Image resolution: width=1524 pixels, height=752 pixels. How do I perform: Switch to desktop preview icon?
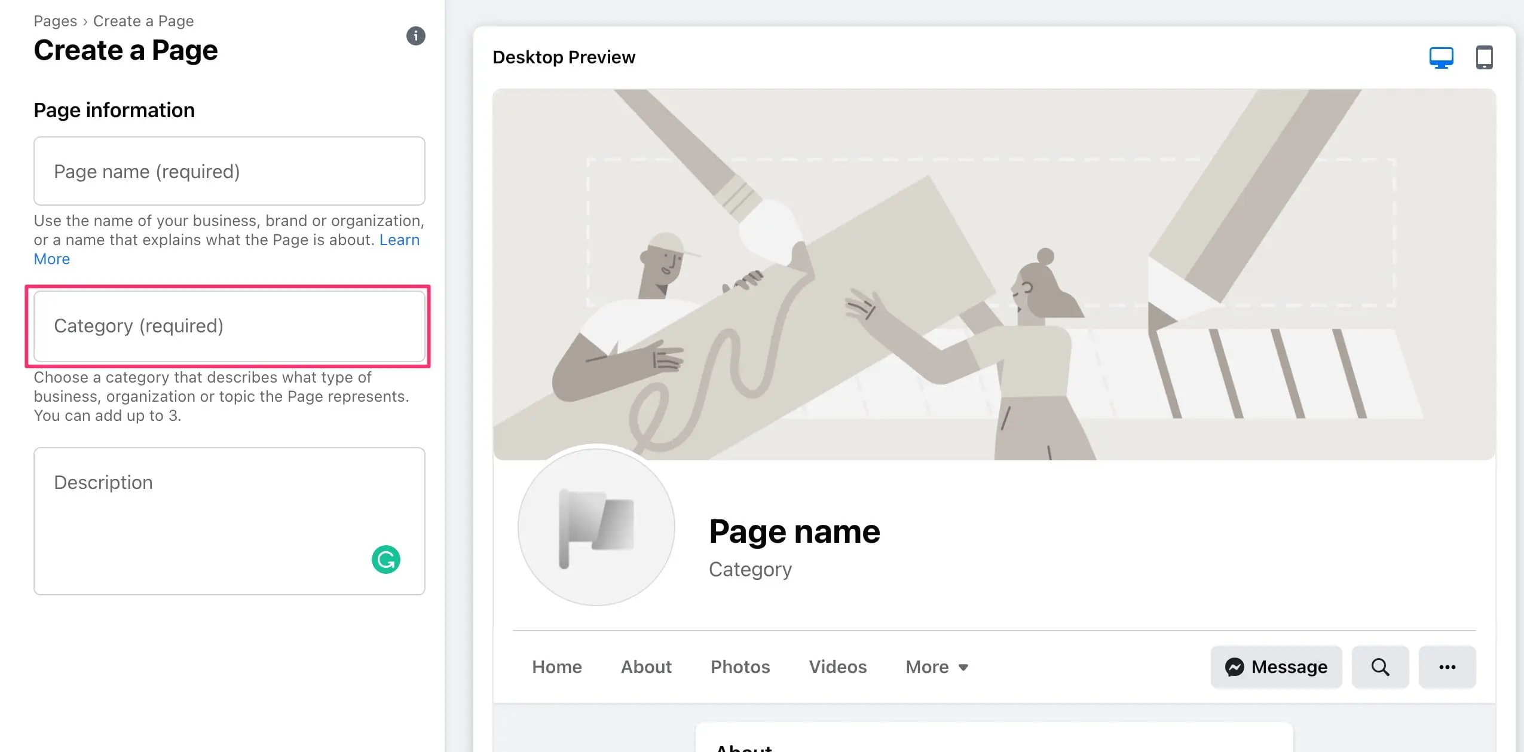[x=1441, y=57]
